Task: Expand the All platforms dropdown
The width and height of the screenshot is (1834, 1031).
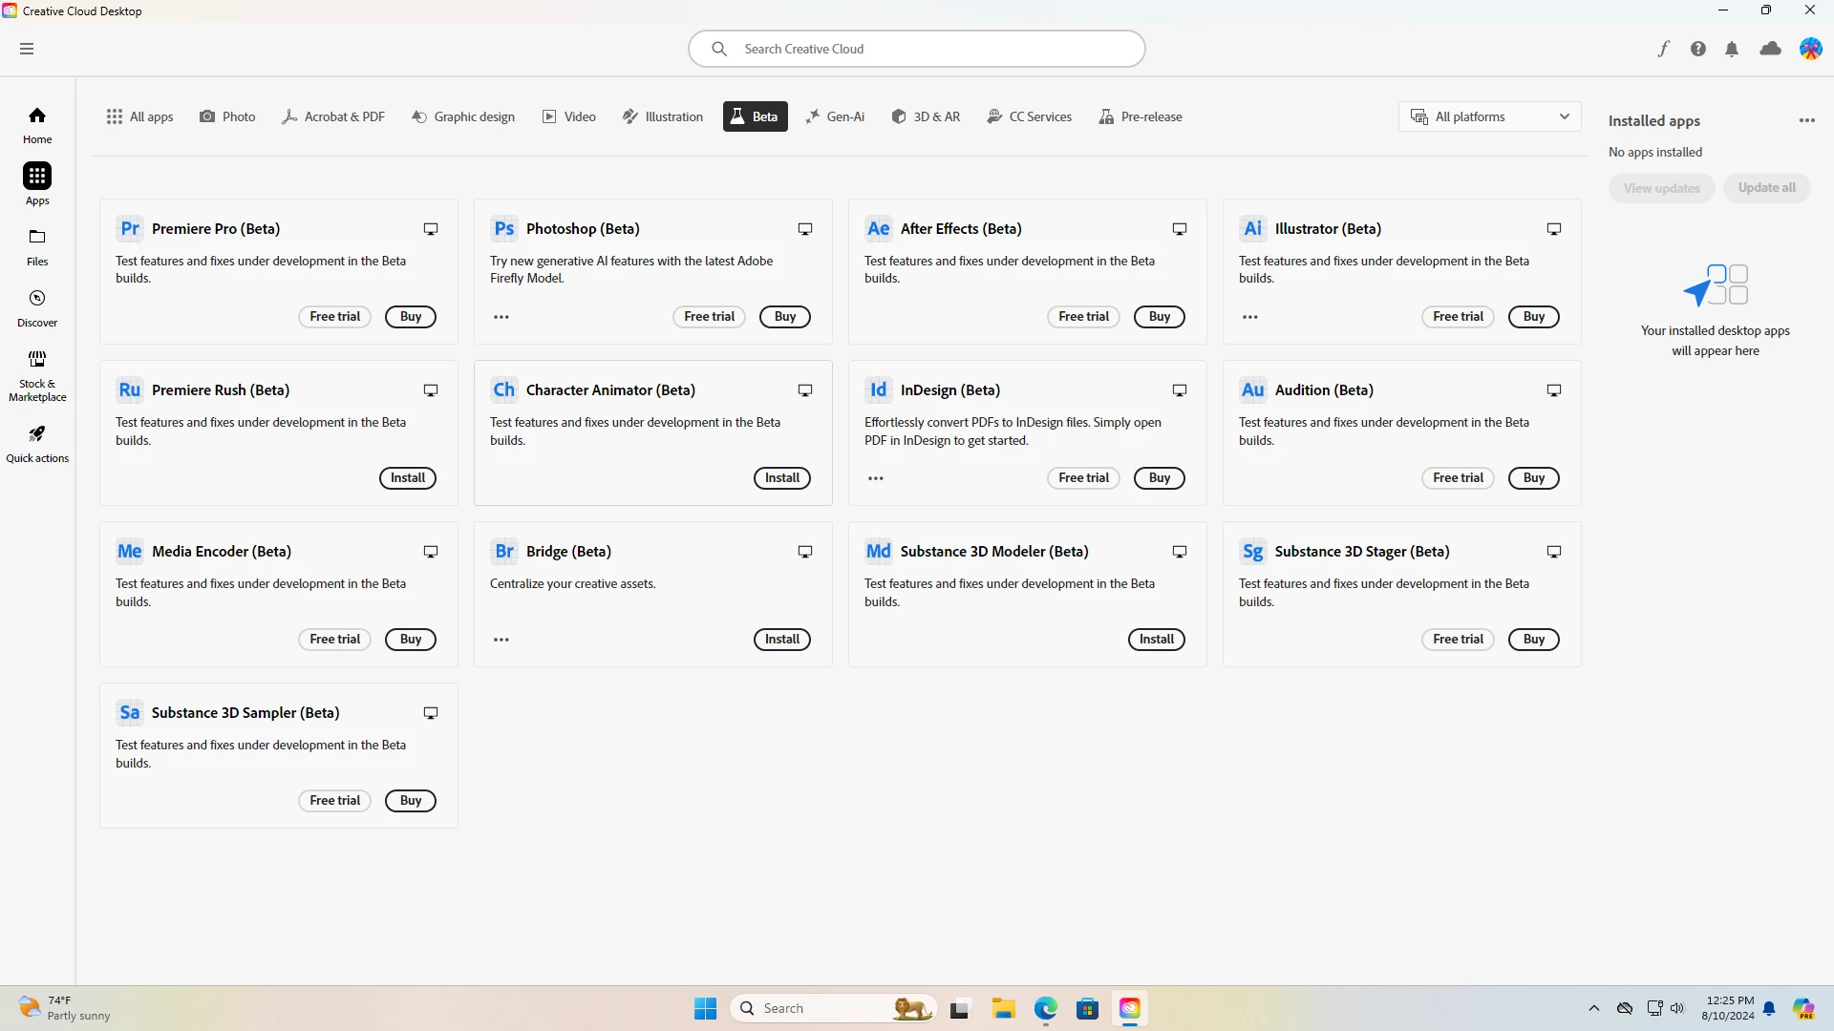Action: click(1489, 116)
